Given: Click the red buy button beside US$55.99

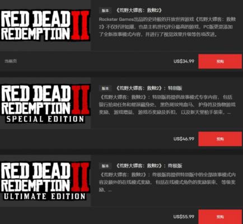Looking at the screenshot, I should [x=220, y=217].
